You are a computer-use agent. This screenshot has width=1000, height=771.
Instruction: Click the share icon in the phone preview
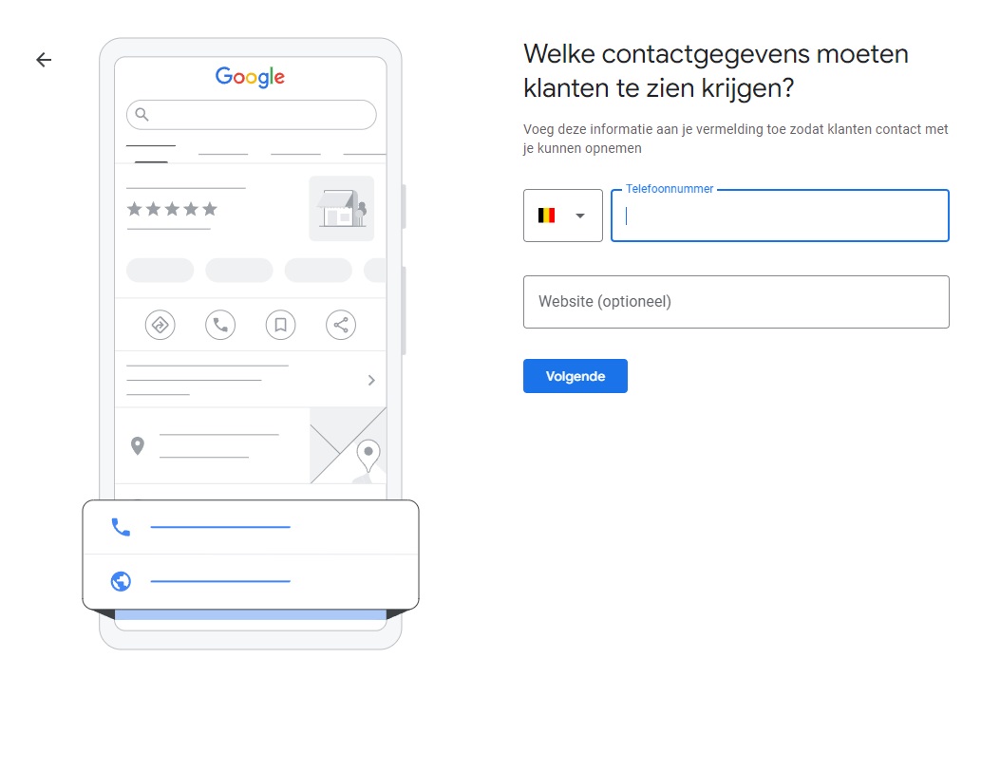(340, 324)
